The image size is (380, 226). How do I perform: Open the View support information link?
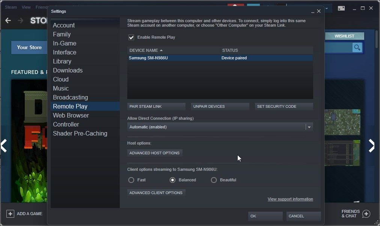[x=290, y=199]
